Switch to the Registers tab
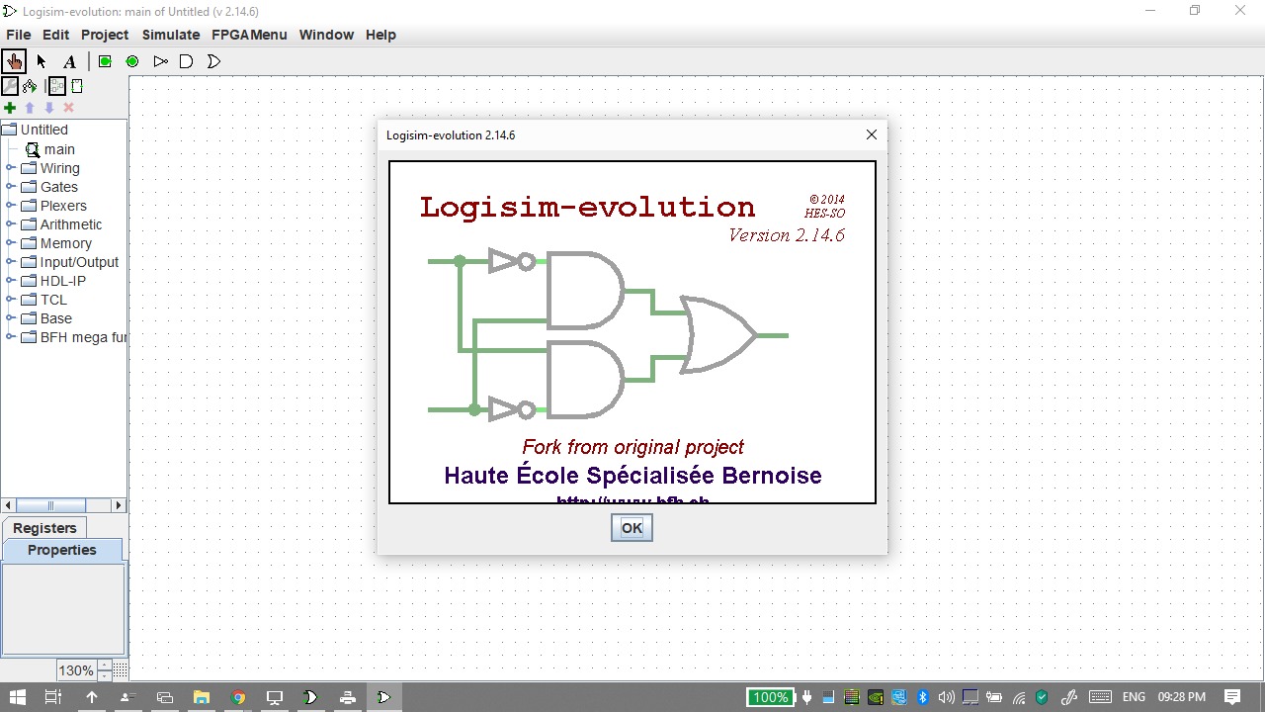Screen dimensions: 1265x712 [44, 528]
